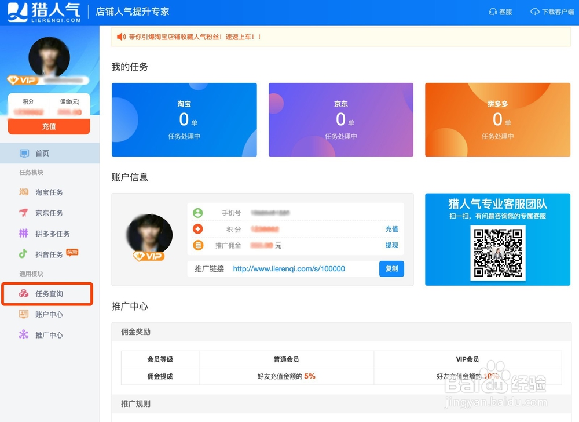The image size is (579, 422).
Task: Click the 淘宝任务 icon in sidebar
Action: tap(24, 192)
